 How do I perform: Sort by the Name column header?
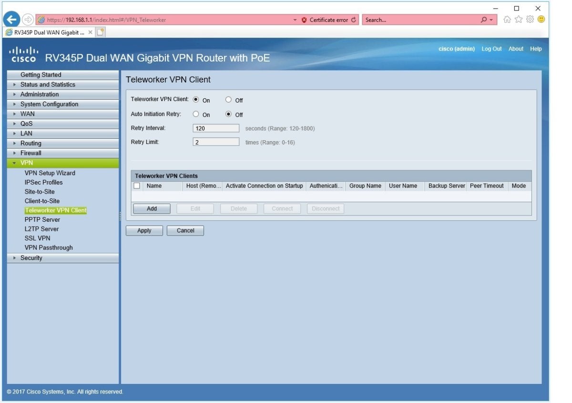pos(163,186)
